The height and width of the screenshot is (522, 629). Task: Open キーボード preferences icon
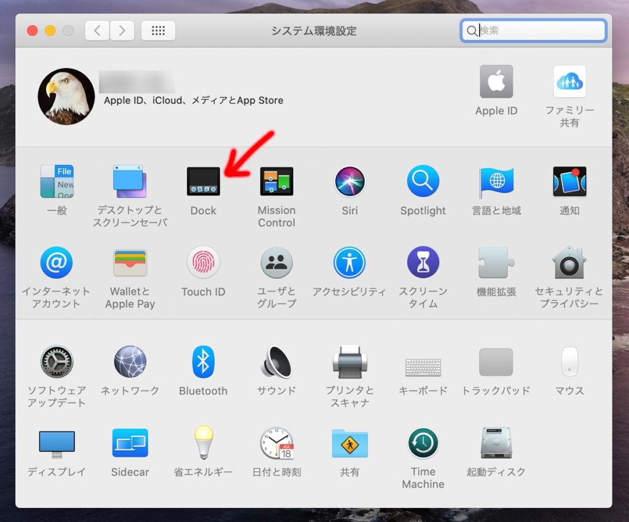click(x=423, y=367)
